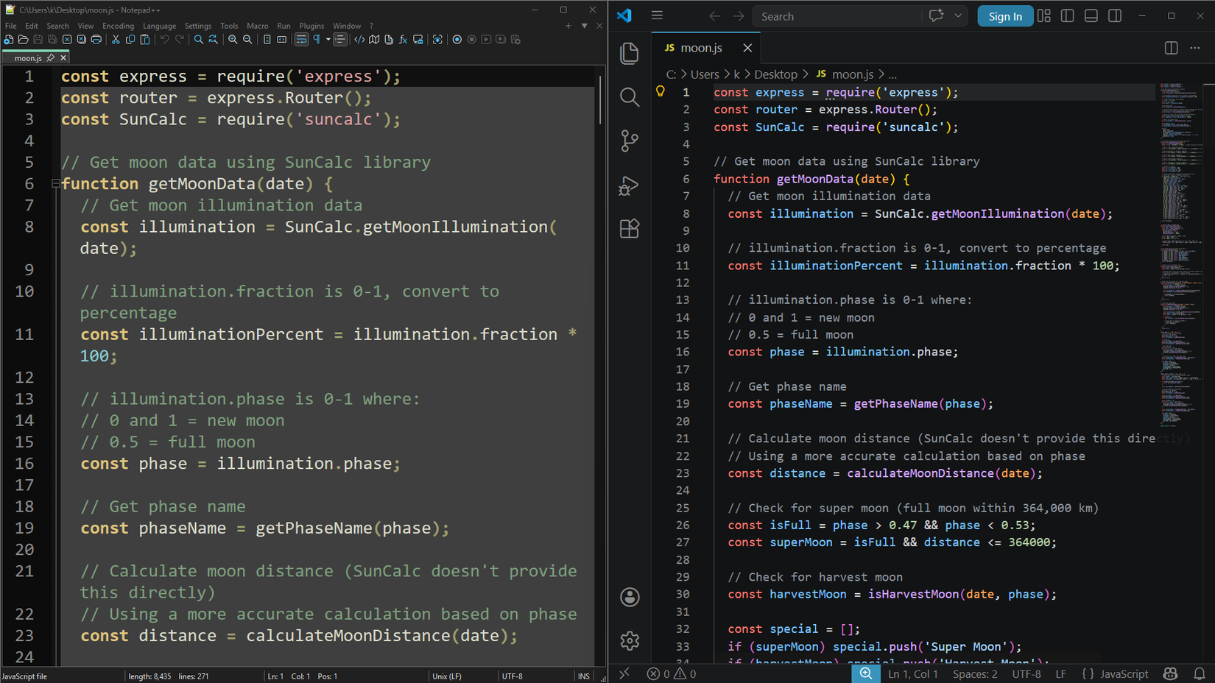This screenshot has height=683, width=1215.
Task: Start macro recording in Notepad++
Action: click(x=457, y=39)
